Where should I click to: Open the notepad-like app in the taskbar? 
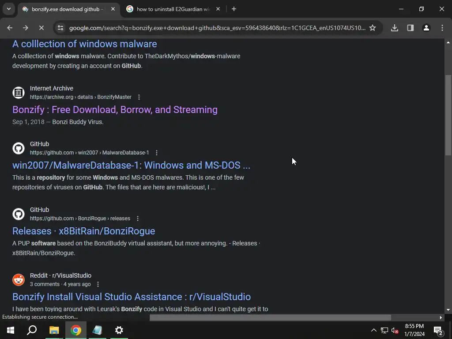[x=98, y=330]
